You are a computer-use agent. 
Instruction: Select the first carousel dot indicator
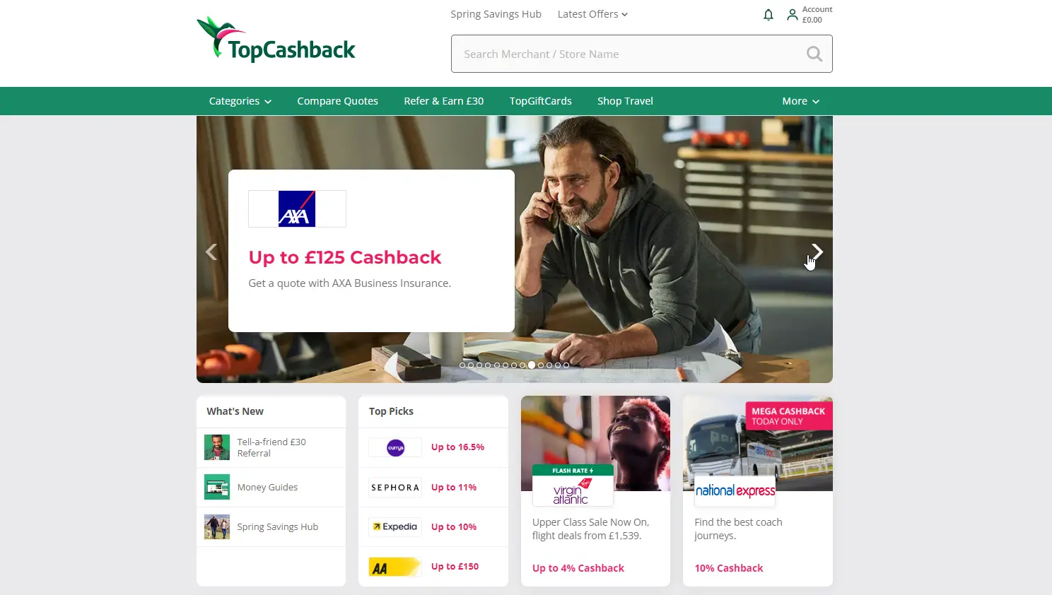462,365
